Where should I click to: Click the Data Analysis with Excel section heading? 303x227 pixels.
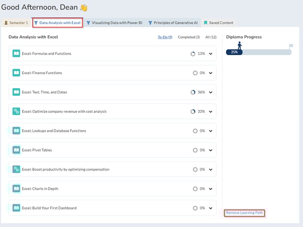(x=33, y=37)
